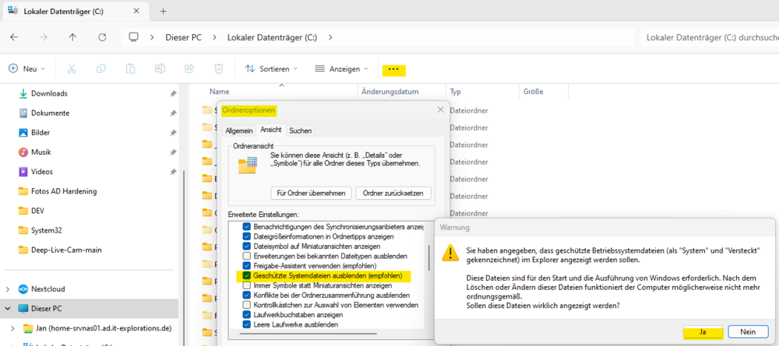The image size is (779, 346).
Task: Confirm the warning with Ja
Action: tap(703, 331)
